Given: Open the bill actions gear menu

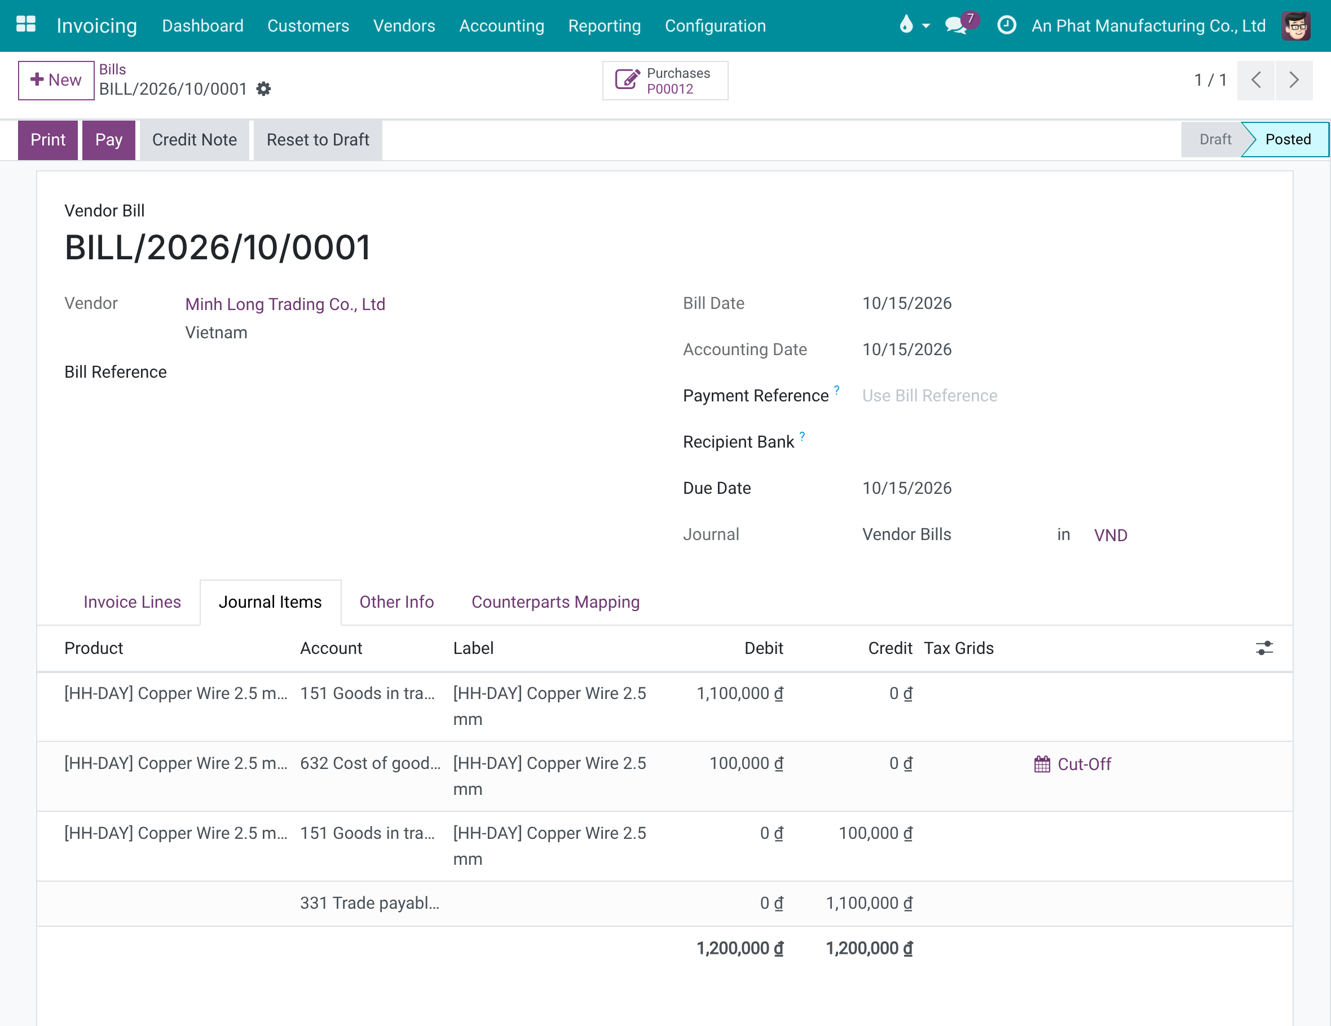Looking at the screenshot, I should pos(263,89).
